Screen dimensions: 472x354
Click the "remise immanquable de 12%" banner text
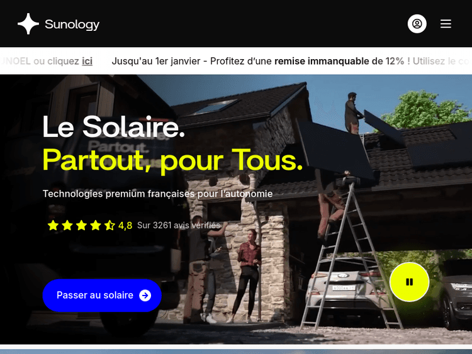tap(339, 61)
